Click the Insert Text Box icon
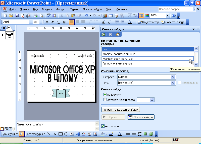Viewport: 201px width, 144px height. click(x=72, y=134)
